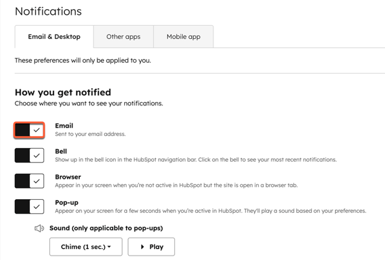Click the Email label text
The width and height of the screenshot is (385, 260).
click(x=64, y=126)
